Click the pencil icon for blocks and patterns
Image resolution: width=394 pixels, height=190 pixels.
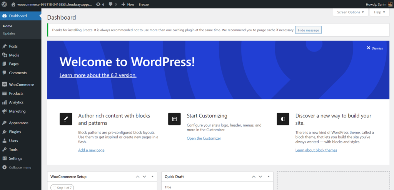[66, 119]
